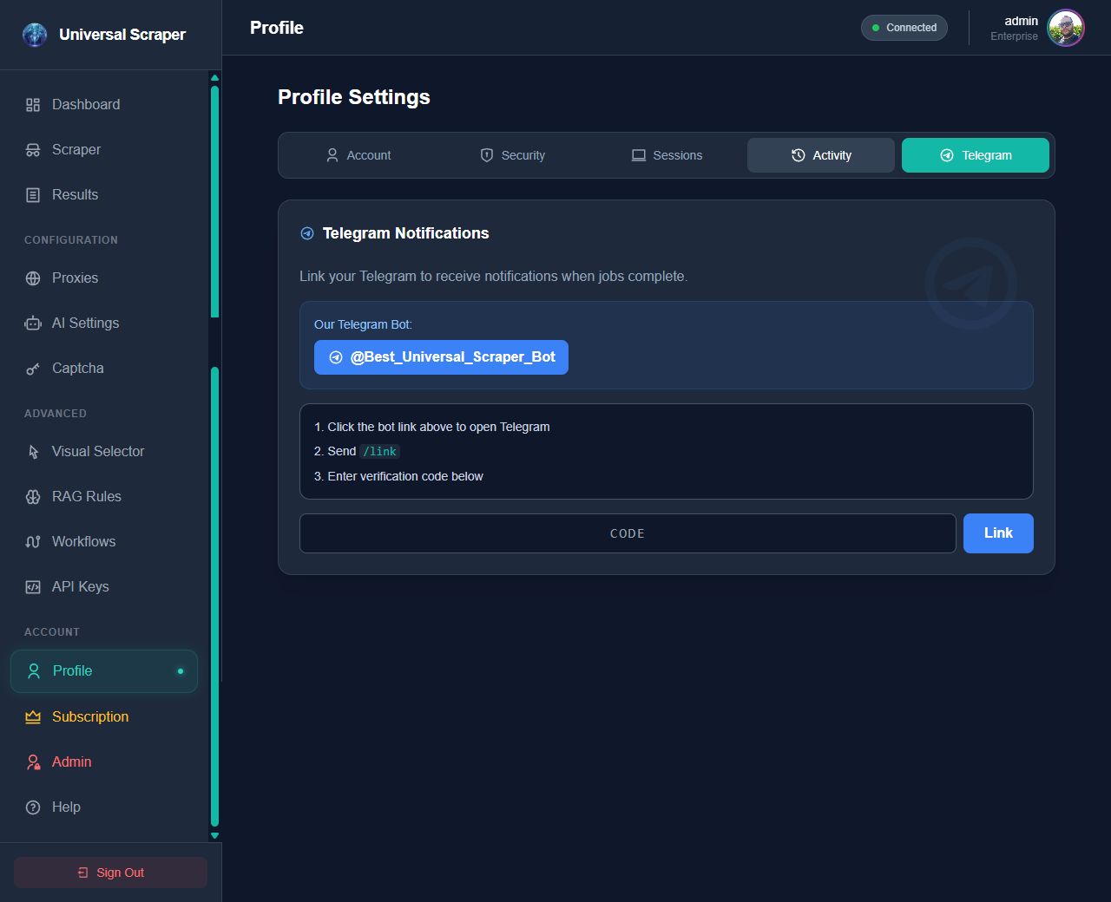Click the admin avatar picture

click(1066, 28)
